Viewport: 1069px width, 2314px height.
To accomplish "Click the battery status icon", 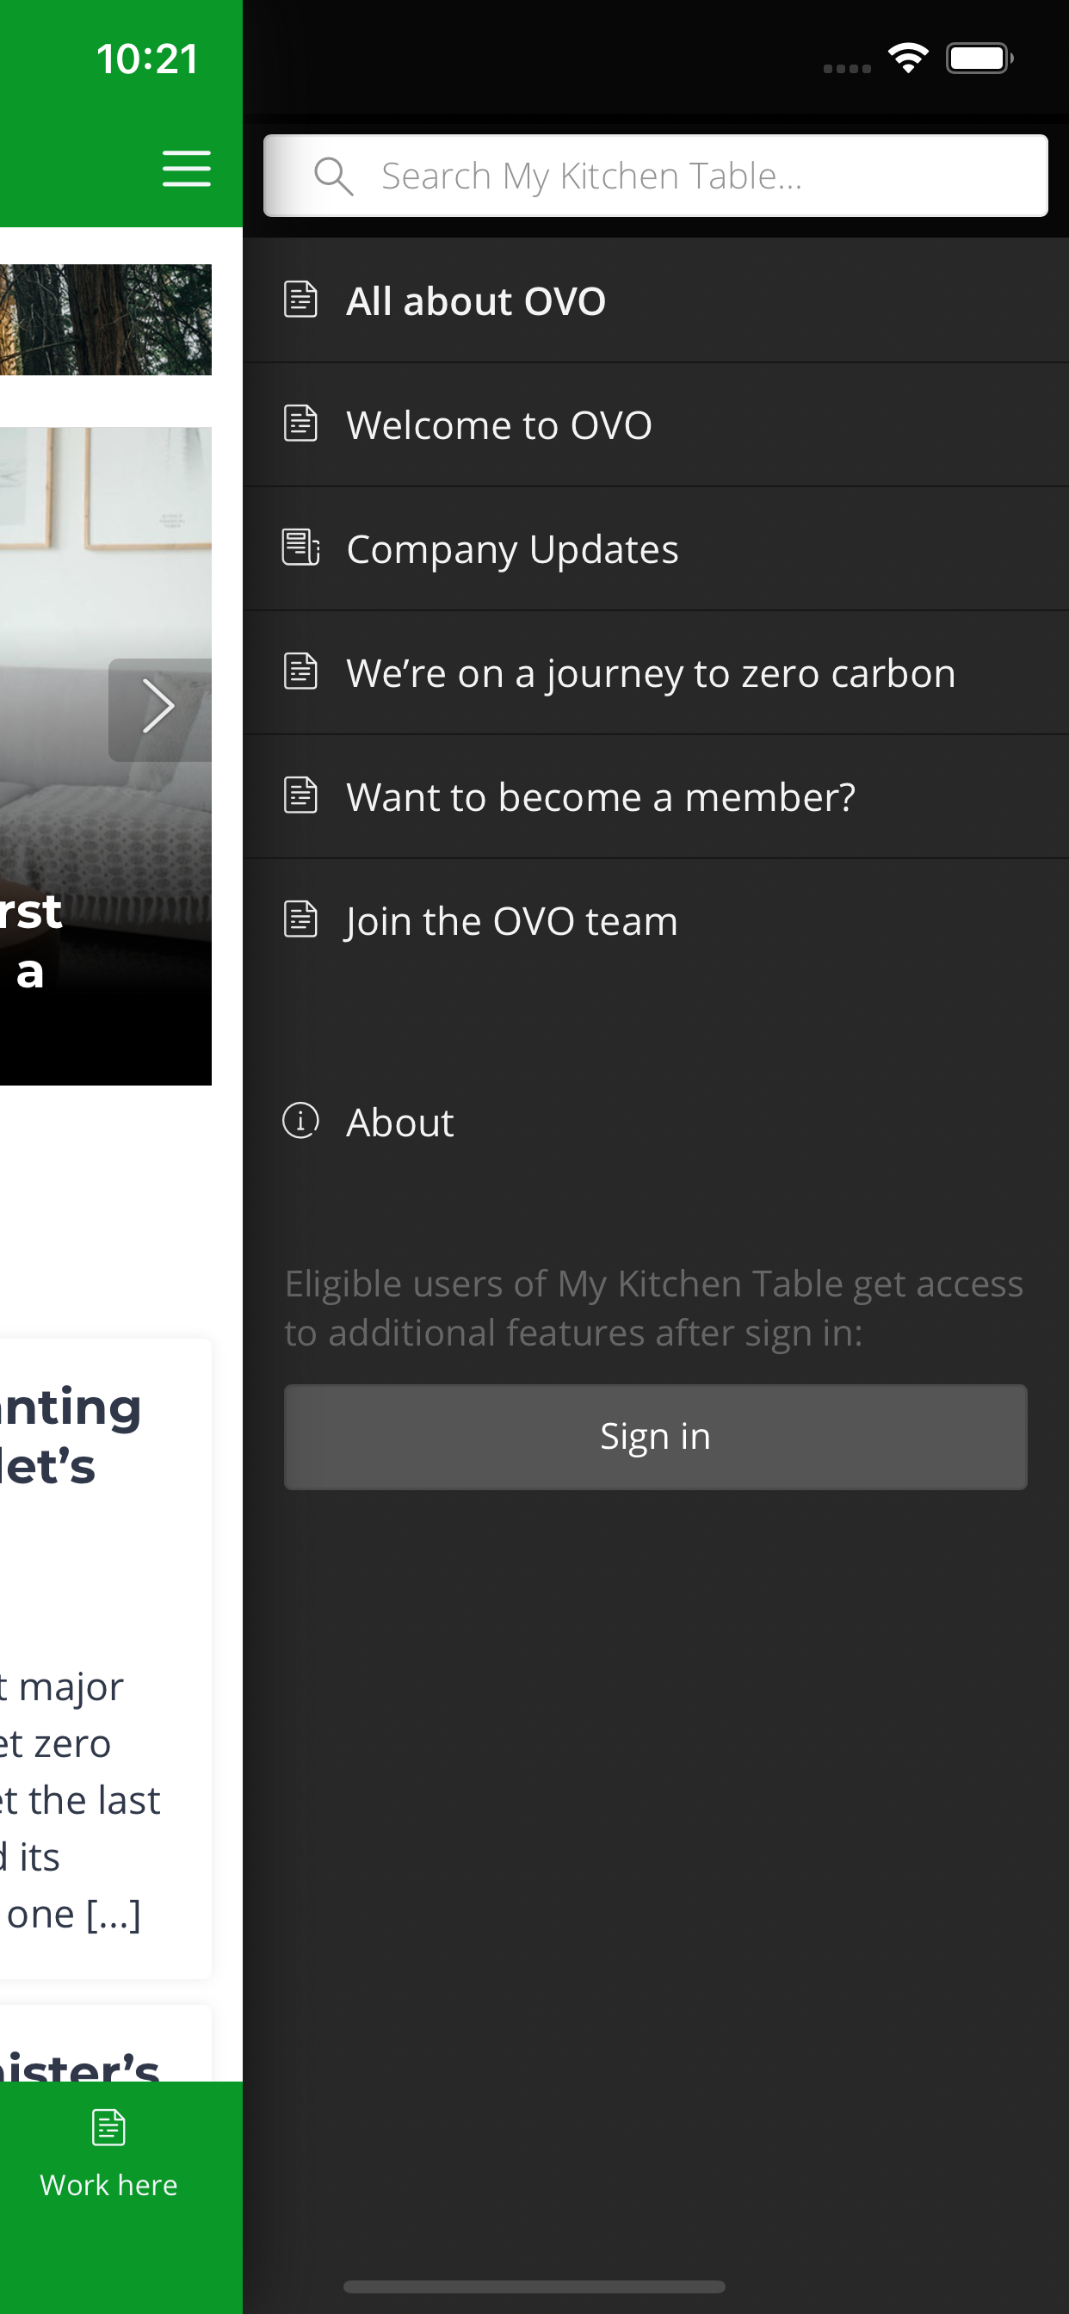I will 980,59.
